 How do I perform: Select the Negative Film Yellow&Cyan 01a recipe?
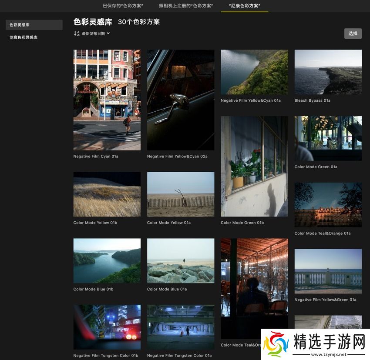254,72
